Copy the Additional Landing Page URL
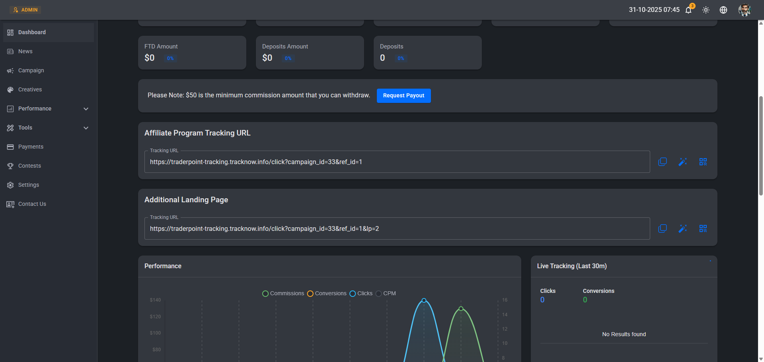The width and height of the screenshot is (764, 362). click(x=663, y=228)
